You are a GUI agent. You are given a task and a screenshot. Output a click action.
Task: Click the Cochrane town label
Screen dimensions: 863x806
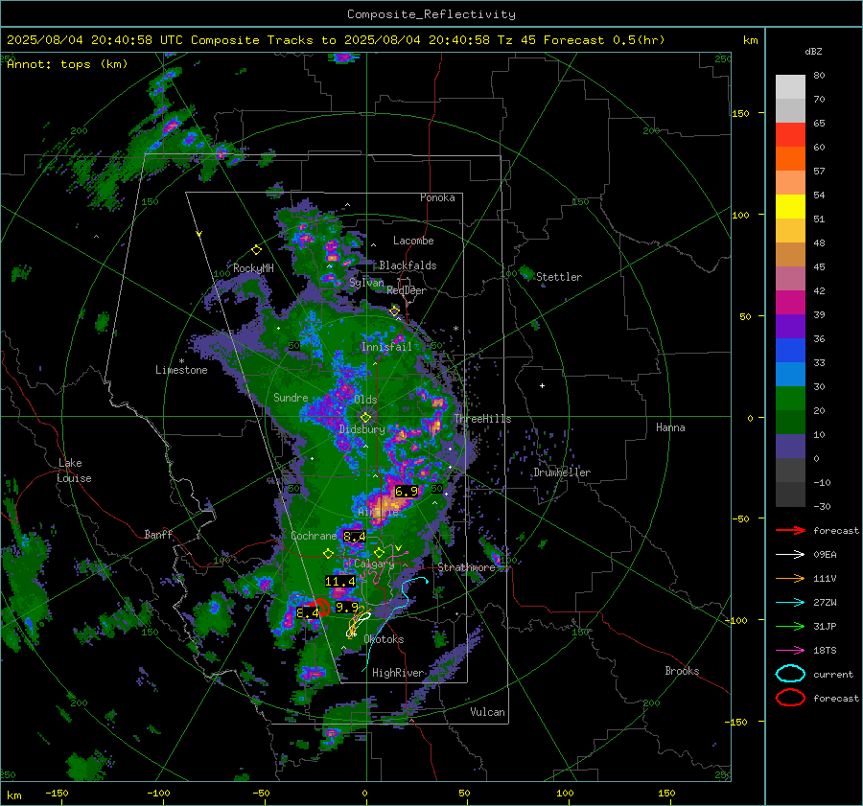314,536
